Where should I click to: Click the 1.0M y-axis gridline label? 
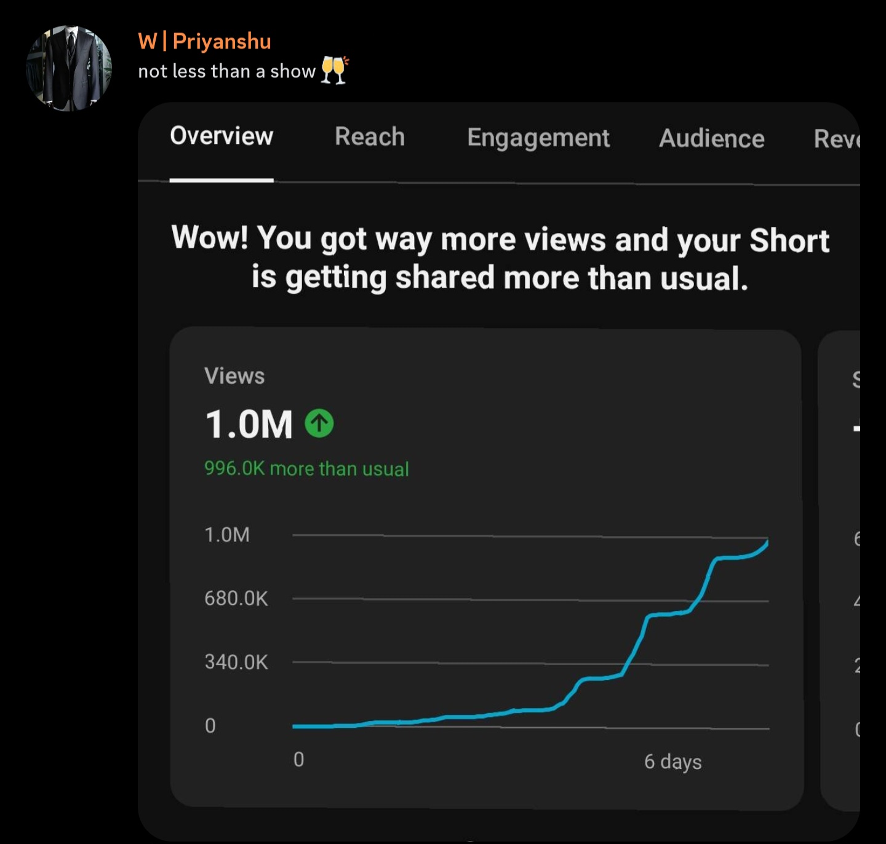click(227, 535)
